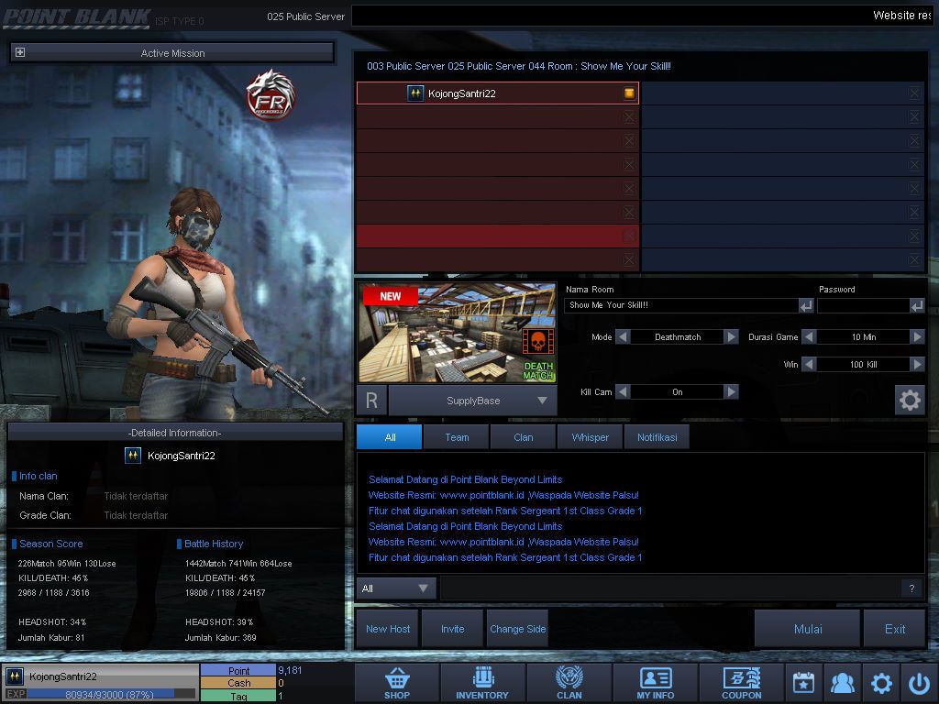Open the SupplyBase map dropdown
The image size is (939, 704).
click(542, 401)
